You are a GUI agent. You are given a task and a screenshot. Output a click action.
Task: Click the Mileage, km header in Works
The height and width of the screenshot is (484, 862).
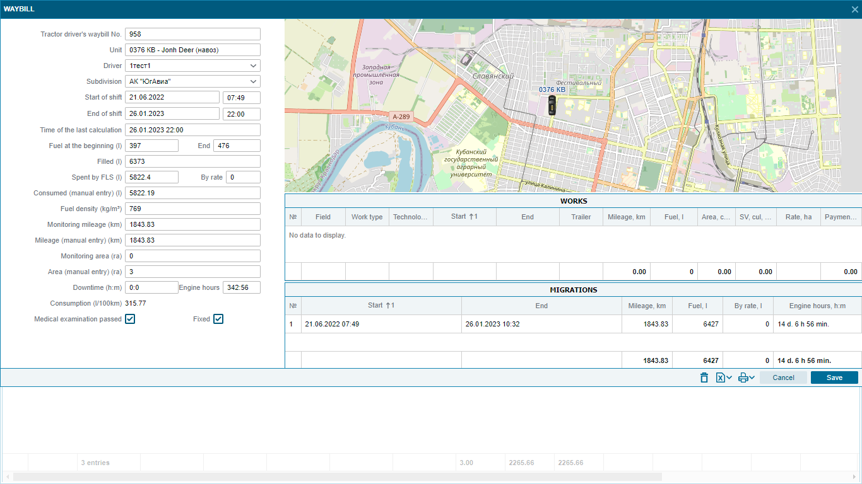tap(627, 217)
